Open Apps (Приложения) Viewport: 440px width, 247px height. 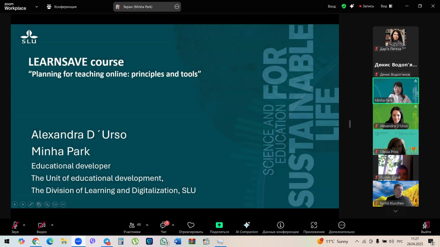[314, 227]
